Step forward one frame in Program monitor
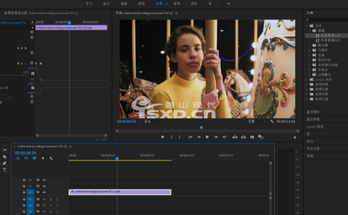348x215 pixels. [x=216, y=137]
